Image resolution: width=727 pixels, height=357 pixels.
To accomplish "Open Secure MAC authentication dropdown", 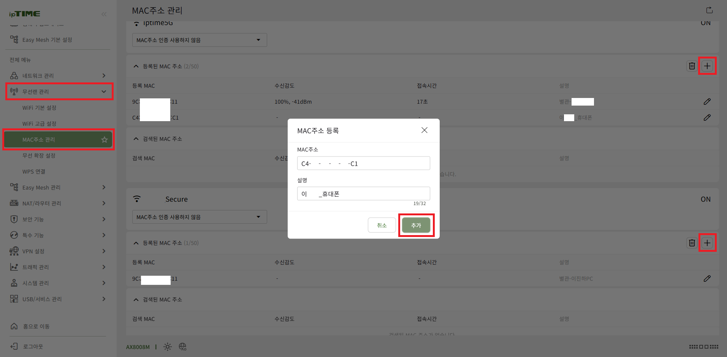I will (200, 217).
